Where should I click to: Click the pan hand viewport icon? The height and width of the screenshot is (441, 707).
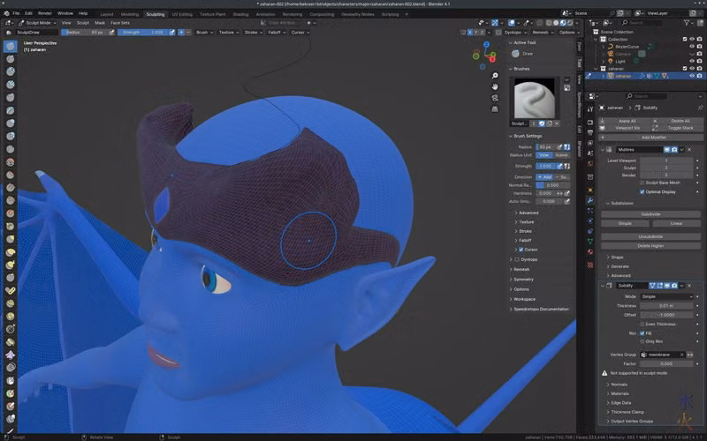point(495,86)
